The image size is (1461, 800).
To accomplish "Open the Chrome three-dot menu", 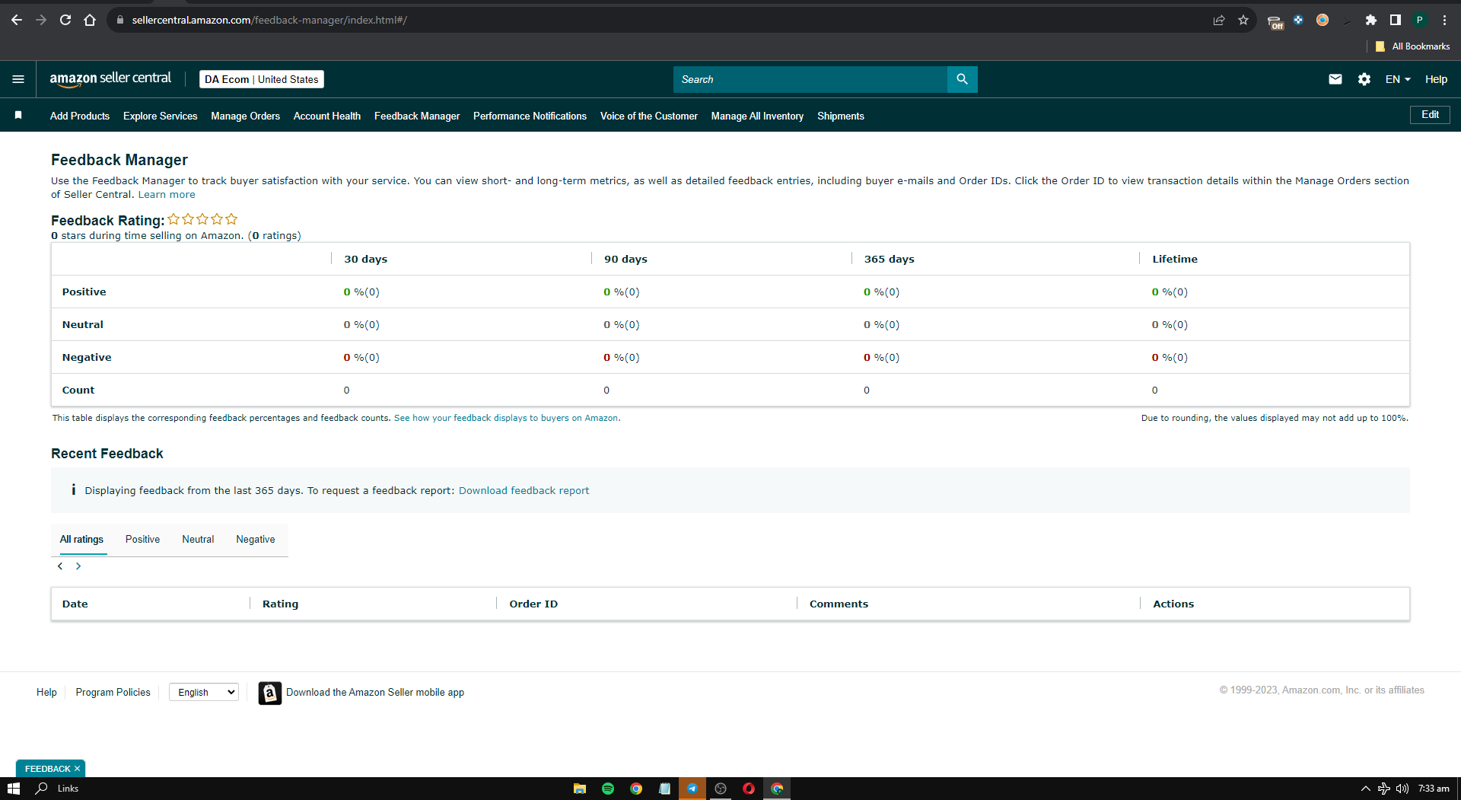I will 1444,20.
